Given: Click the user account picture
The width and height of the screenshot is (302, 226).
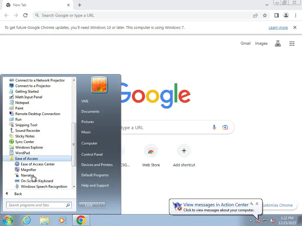Looking at the screenshot, I should pyautogui.click(x=99, y=84).
